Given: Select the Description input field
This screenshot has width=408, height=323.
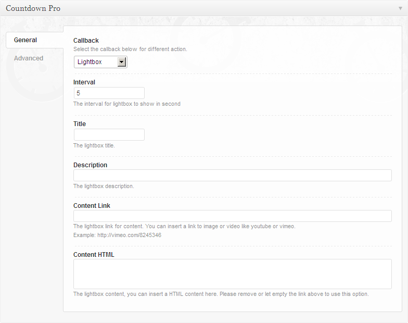Looking at the screenshot, I should click(232, 176).
